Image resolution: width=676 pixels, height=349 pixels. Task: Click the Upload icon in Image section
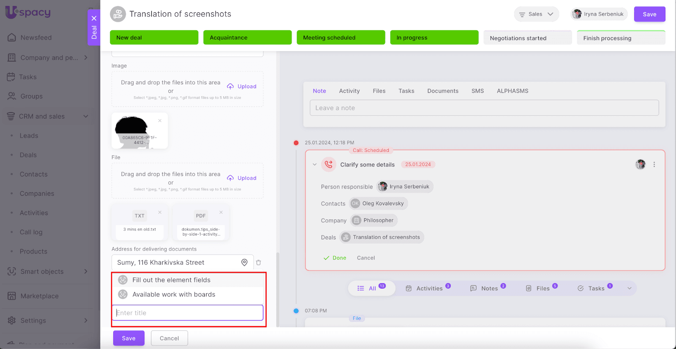tap(230, 87)
